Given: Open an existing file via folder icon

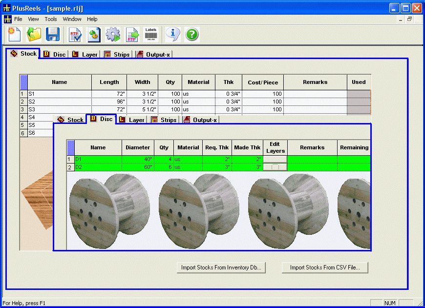Looking at the screenshot, I should tap(34, 34).
